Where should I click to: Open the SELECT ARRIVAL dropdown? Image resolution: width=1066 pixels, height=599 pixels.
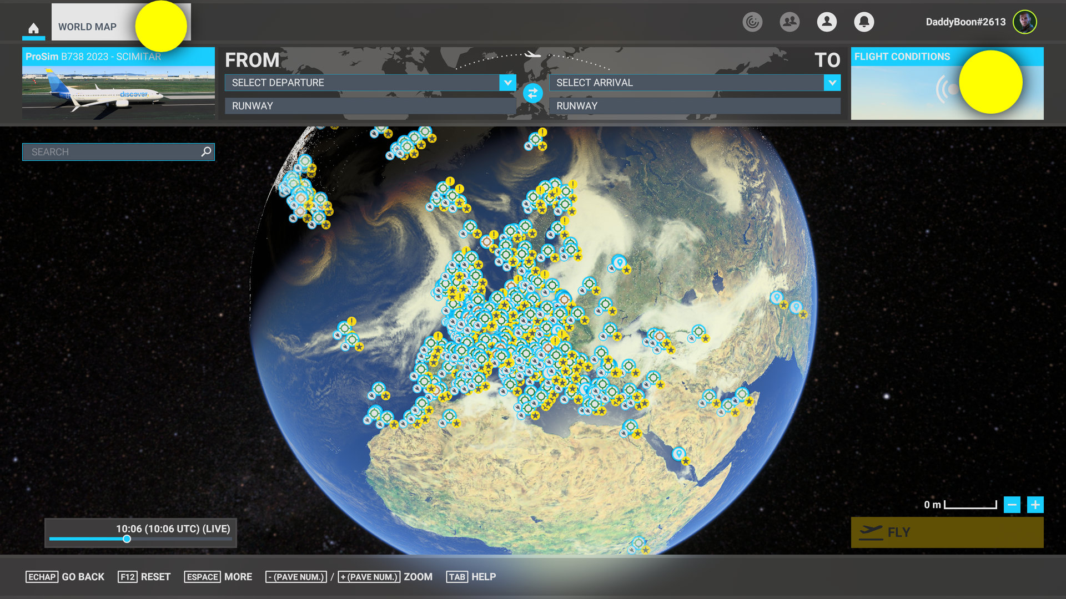coord(694,83)
